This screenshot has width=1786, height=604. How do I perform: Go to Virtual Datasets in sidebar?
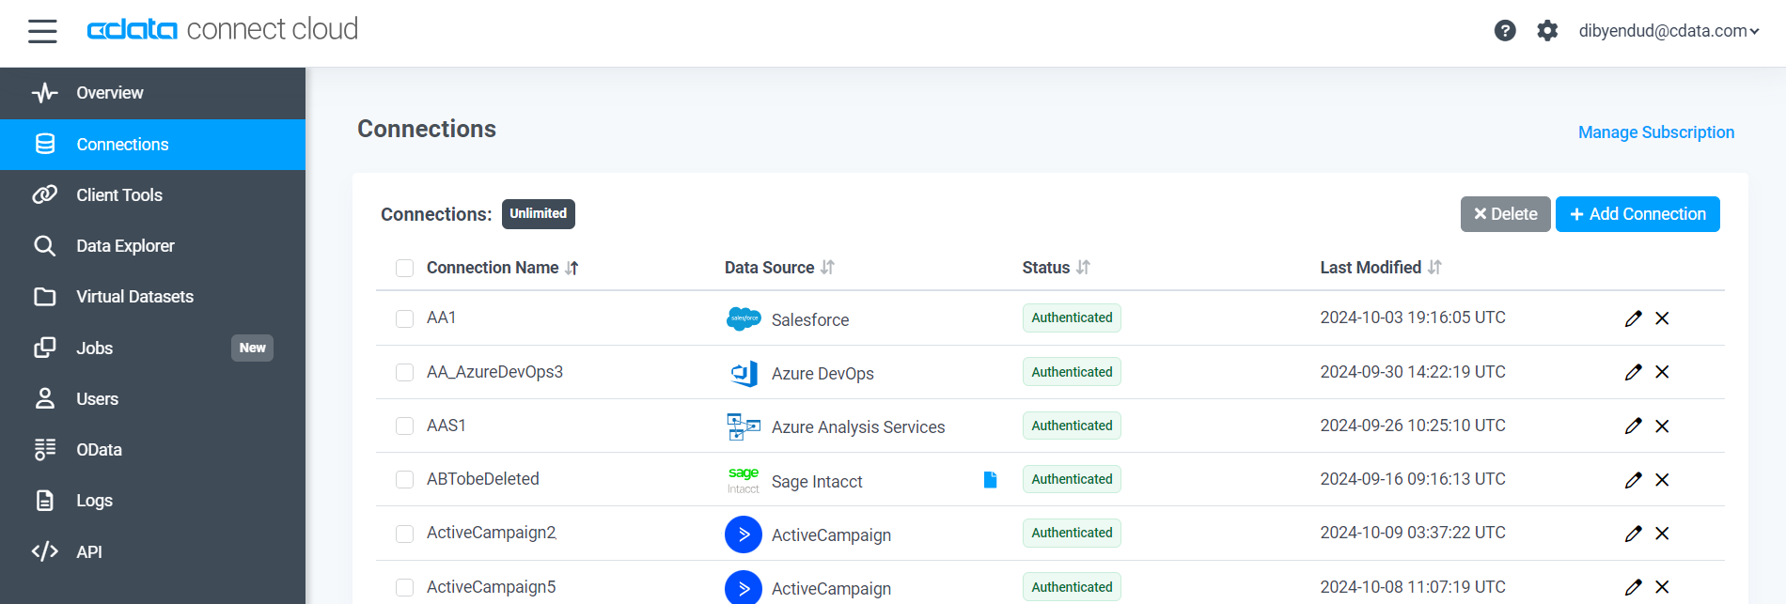(x=134, y=297)
